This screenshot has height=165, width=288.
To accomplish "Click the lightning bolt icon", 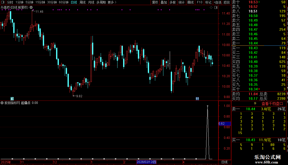I will point(255,104).
